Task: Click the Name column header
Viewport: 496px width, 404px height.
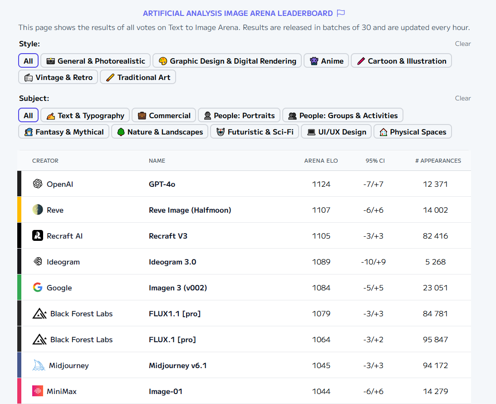Action: [x=157, y=161]
